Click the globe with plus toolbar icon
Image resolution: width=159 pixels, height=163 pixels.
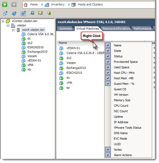coord(14,13)
